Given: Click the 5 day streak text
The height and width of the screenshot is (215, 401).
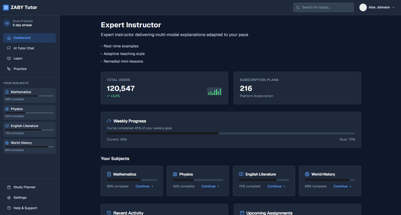Looking at the screenshot, I should [x=22, y=25].
